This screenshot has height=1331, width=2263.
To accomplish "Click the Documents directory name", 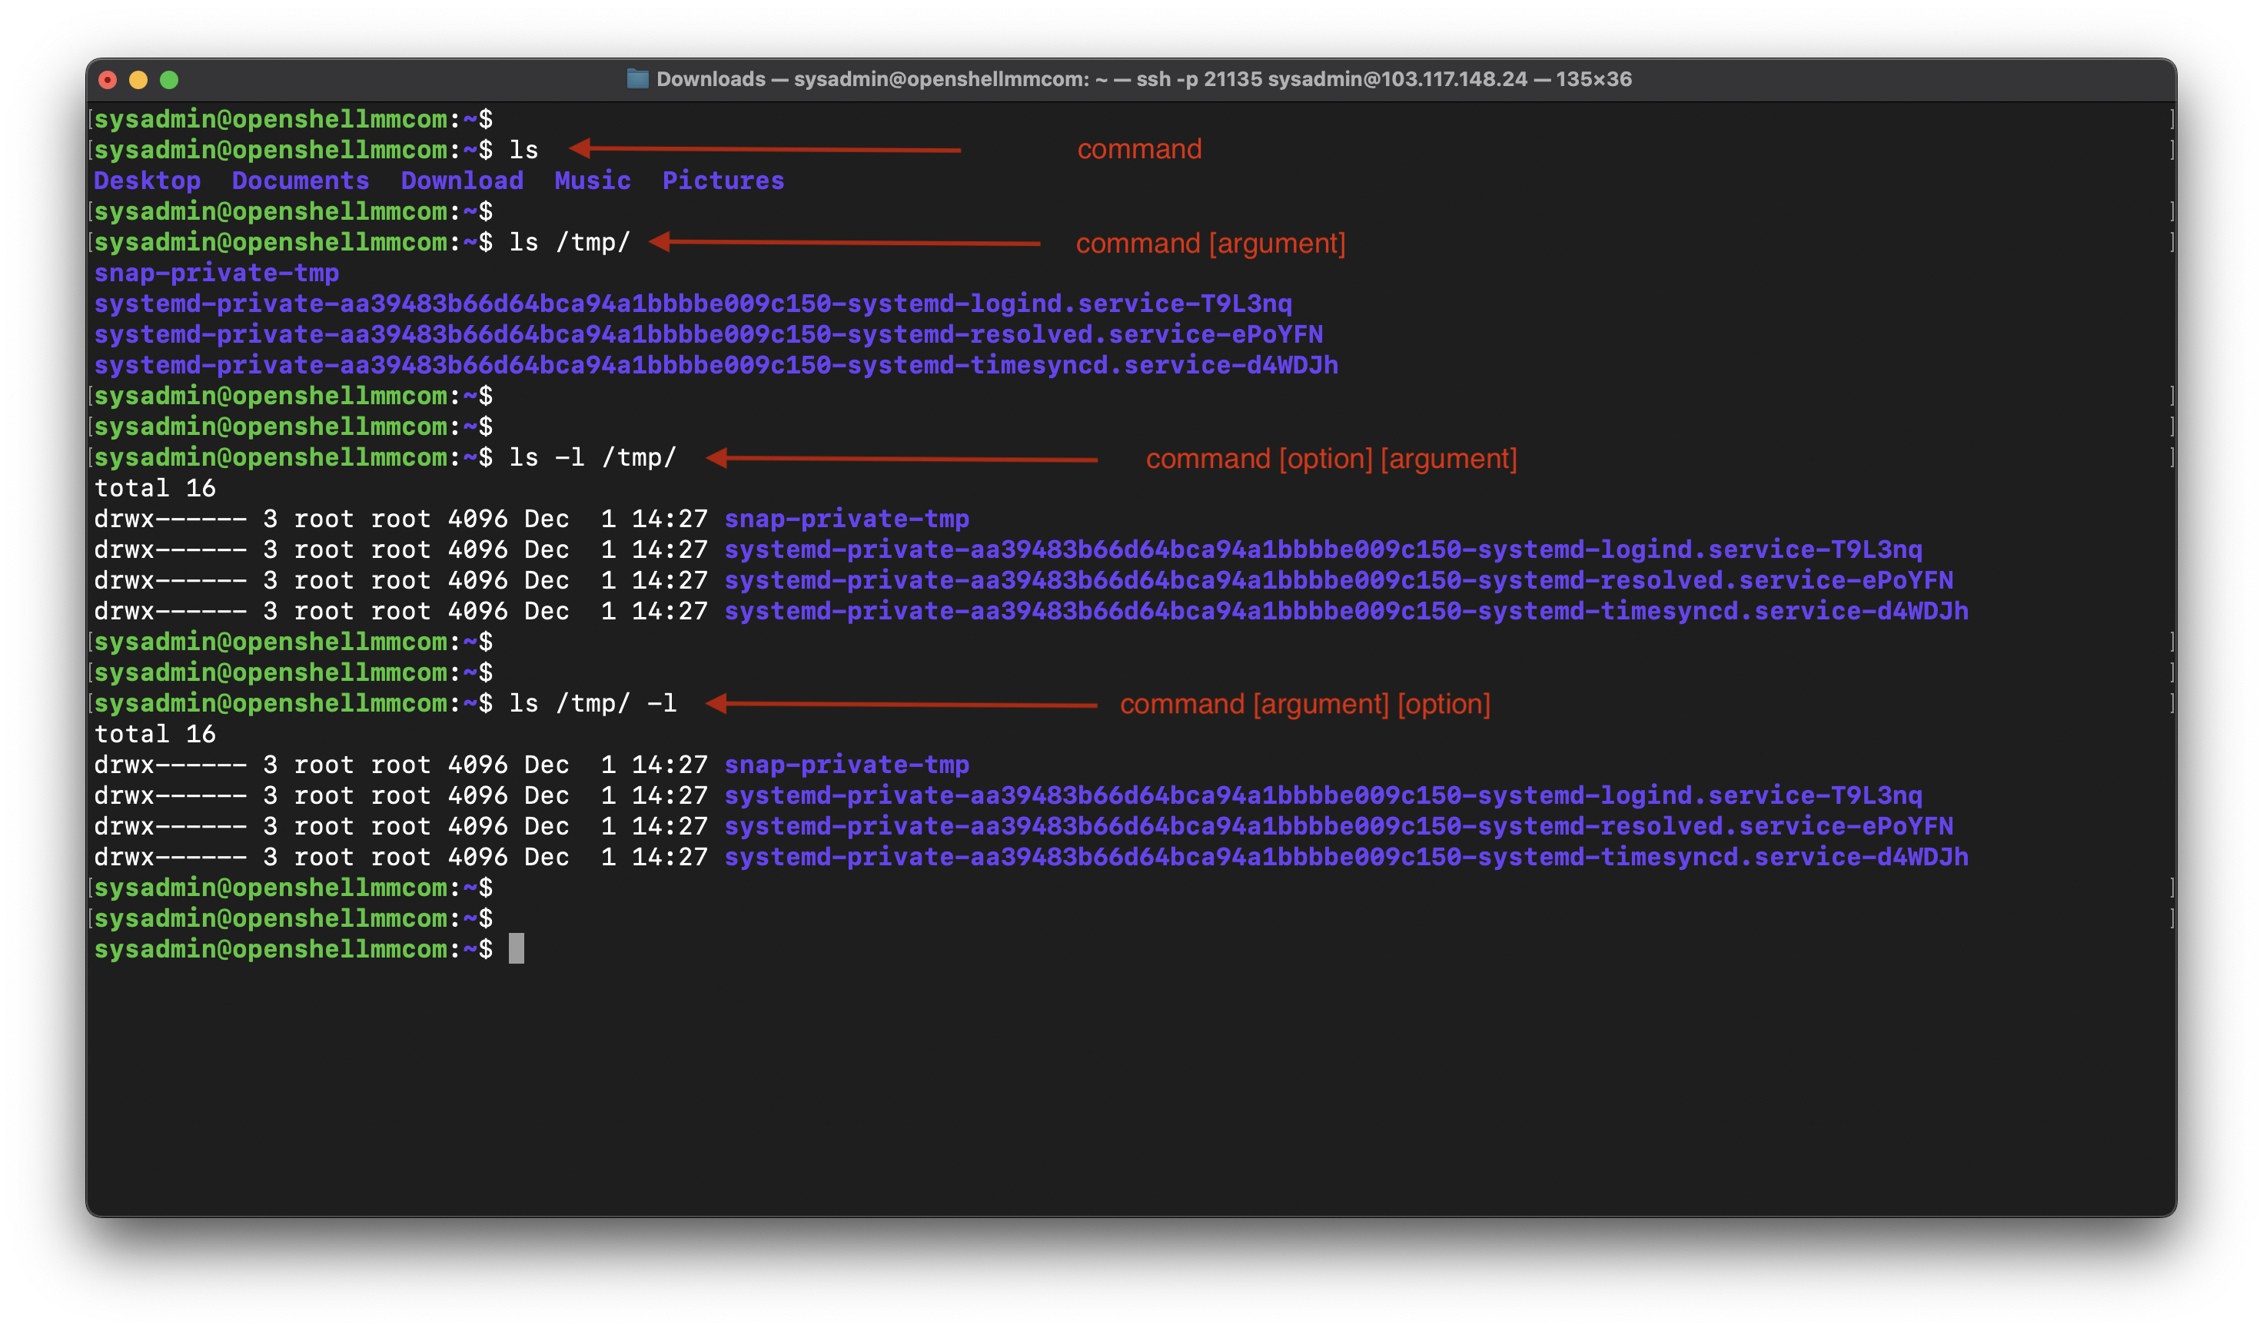I will coord(300,181).
